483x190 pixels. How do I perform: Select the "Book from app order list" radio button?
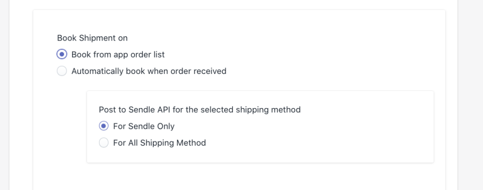[x=62, y=54]
